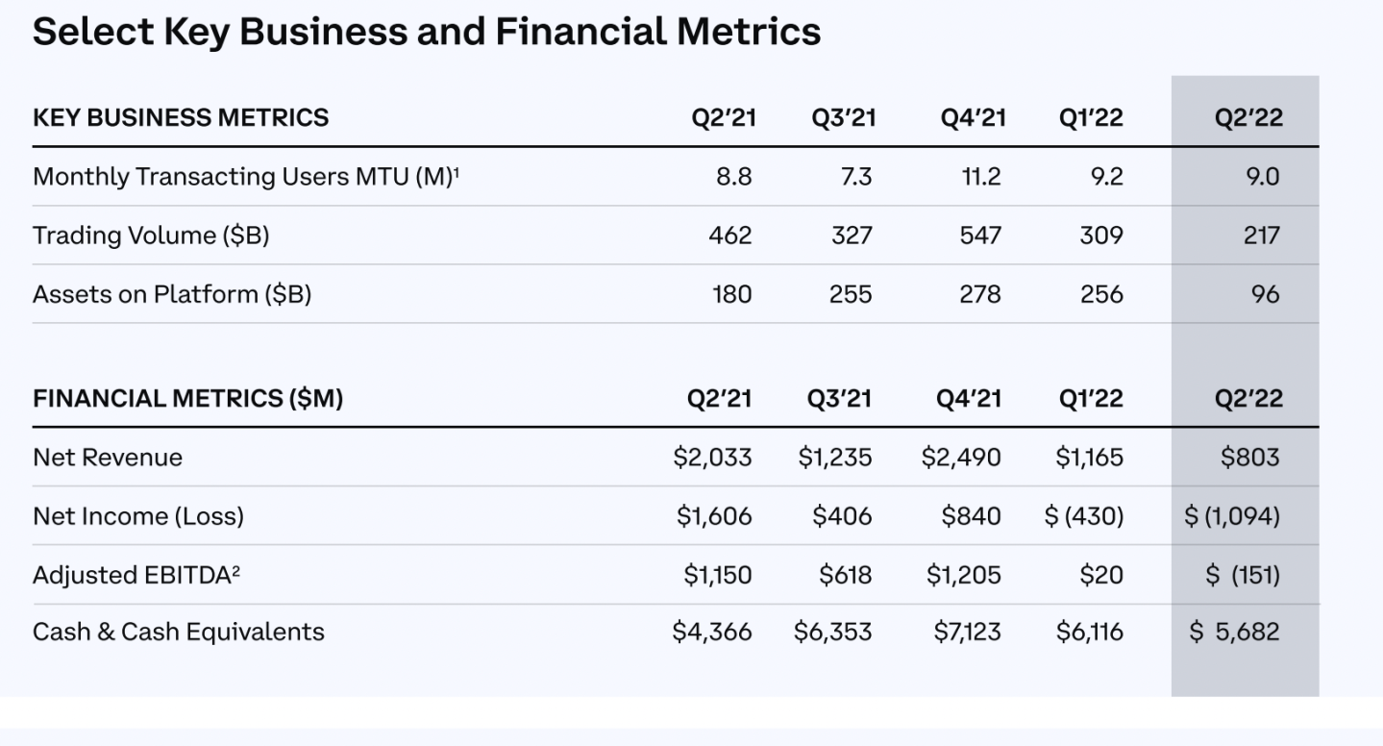
Task: Click the Q2'22 header in Key Business Metrics
Action: pos(1248,118)
